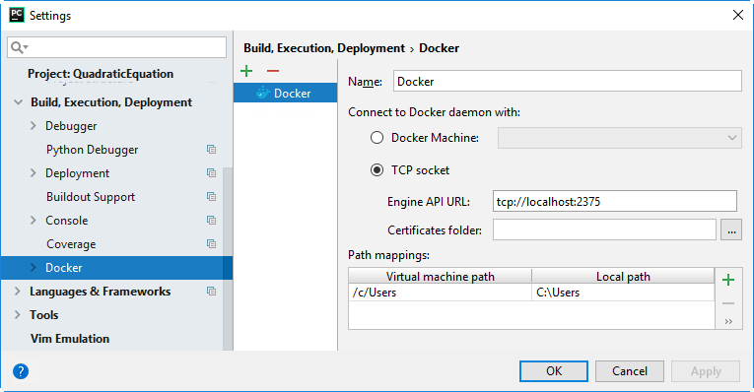Select the /c/Users virtual path cell

click(440, 293)
